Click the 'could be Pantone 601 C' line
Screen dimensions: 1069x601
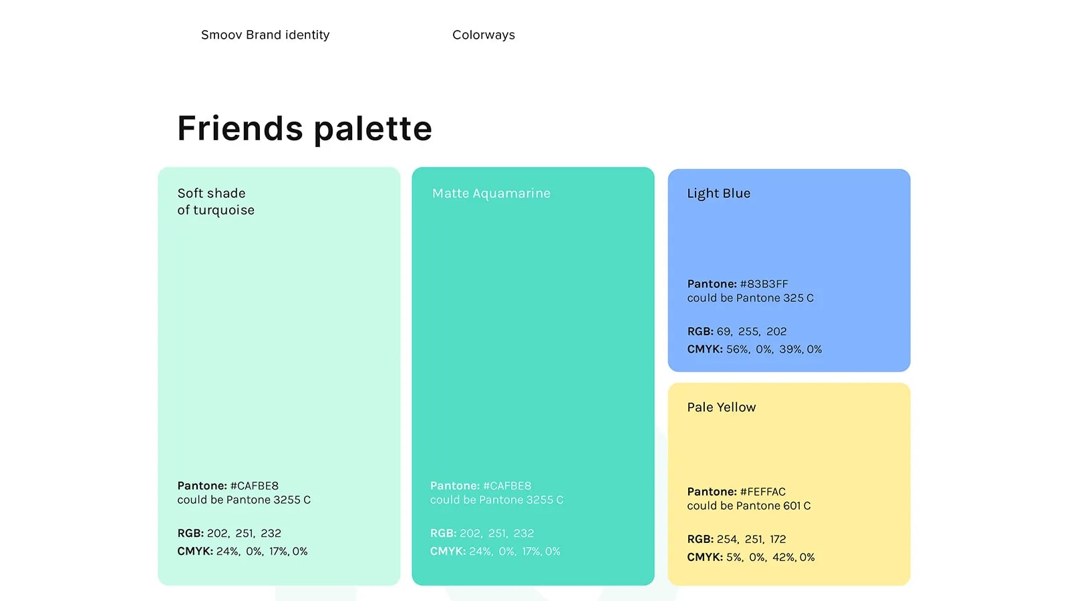(x=749, y=506)
